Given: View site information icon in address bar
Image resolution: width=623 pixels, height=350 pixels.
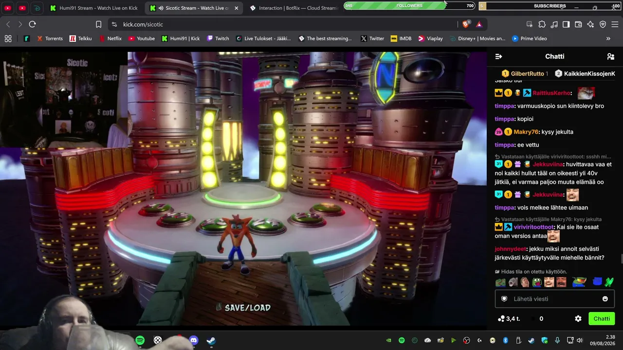Looking at the screenshot, I should pos(114,24).
